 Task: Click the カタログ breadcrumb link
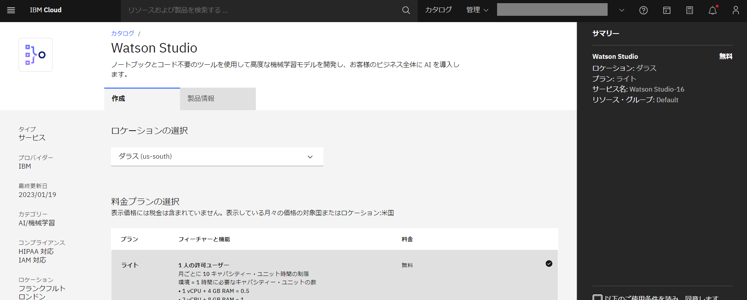(x=122, y=34)
